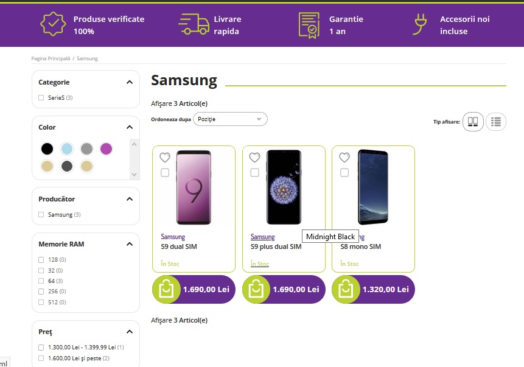Click wishlist heart on S9 plus dual SIM
This screenshot has height=367, width=524.
tap(254, 157)
